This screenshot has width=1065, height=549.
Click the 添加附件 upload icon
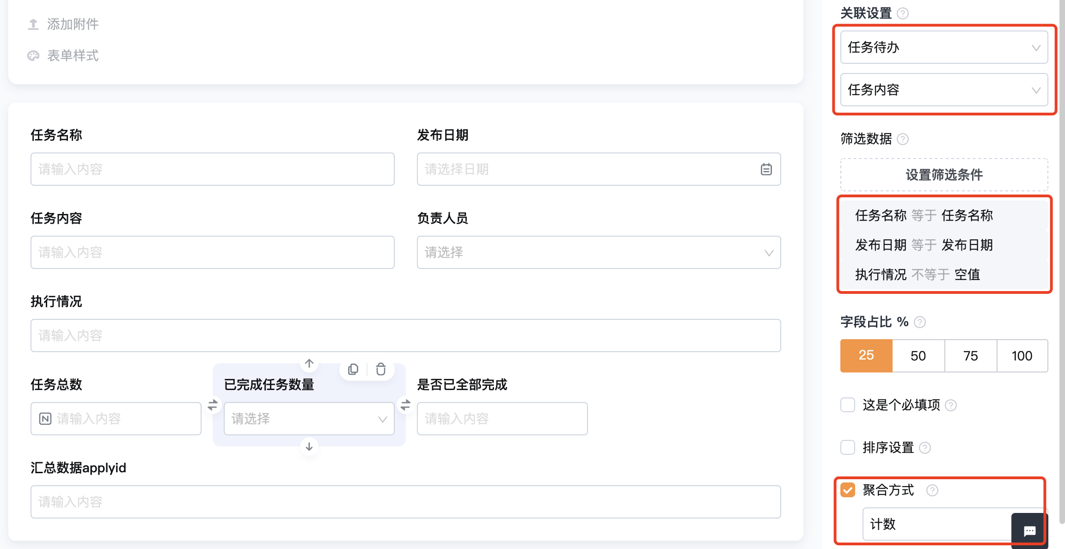pyautogui.click(x=33, y=24)
